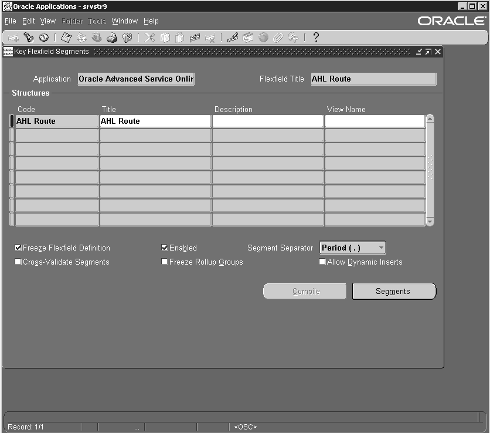Click the Clear Record eraser icon
The height and width of the screenshot is (433, 490).
[195, 38]
